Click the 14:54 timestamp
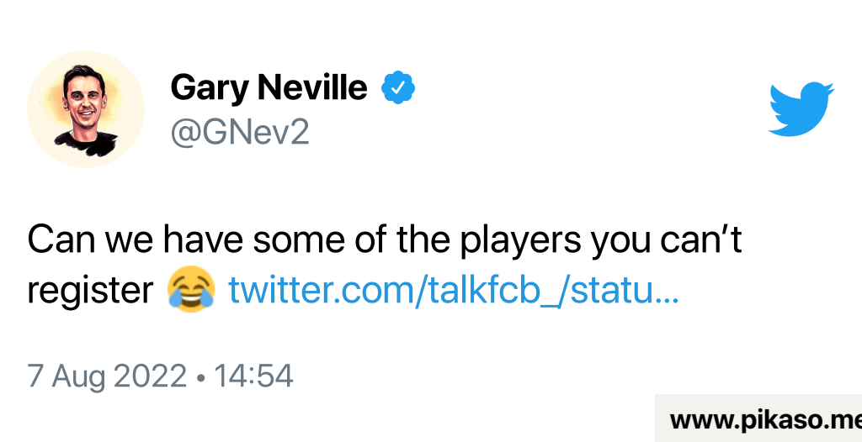The height and width of the screenshot is (442, 862). [x=253, y=376]
